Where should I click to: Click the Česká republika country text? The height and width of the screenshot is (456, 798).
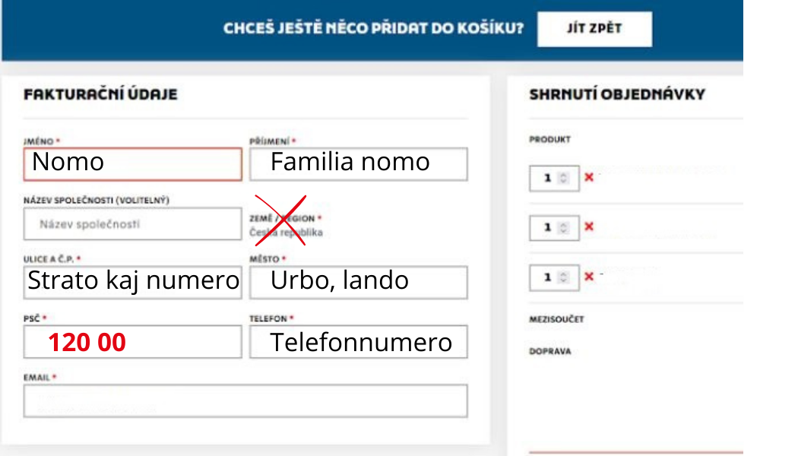(x=287, y=233)
